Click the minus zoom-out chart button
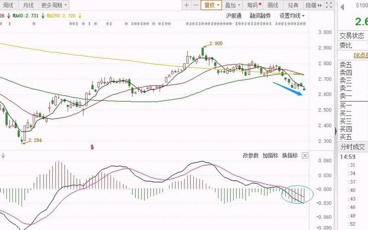Image resolution: width=368 pixels, height=230 pixels. [196, 5]
